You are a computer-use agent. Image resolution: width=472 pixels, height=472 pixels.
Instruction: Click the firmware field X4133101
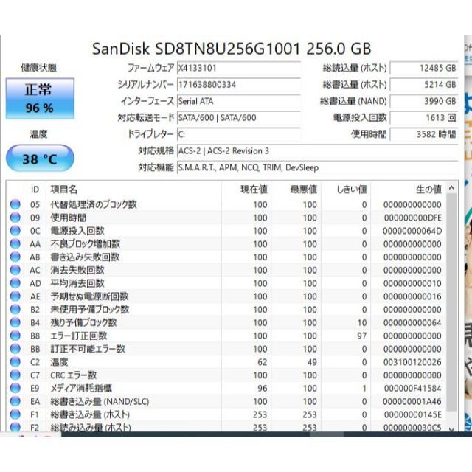239,68
